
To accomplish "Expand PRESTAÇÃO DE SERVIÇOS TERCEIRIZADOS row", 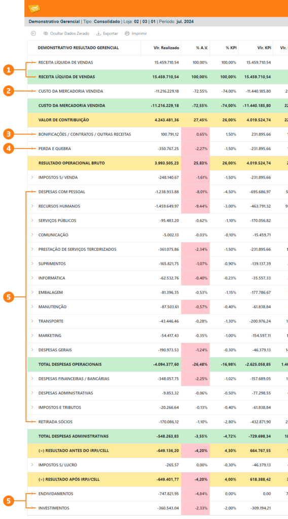I will tap(32, 249).
